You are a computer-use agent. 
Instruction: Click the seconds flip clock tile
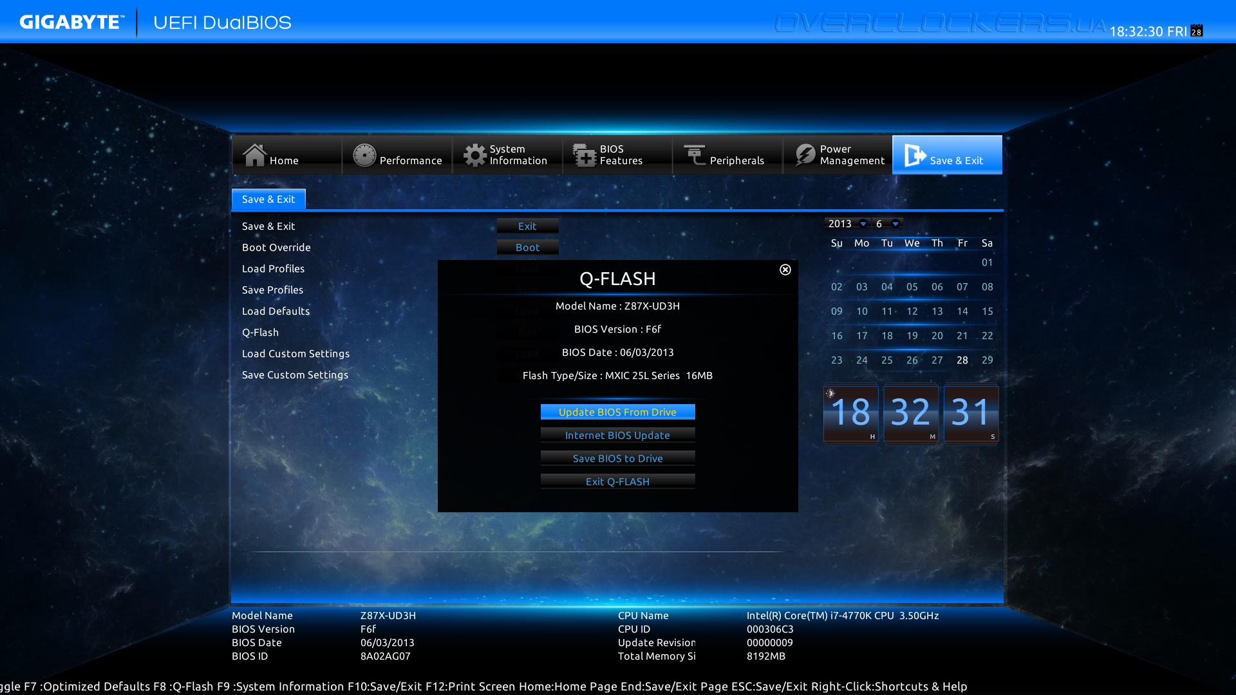971,414
